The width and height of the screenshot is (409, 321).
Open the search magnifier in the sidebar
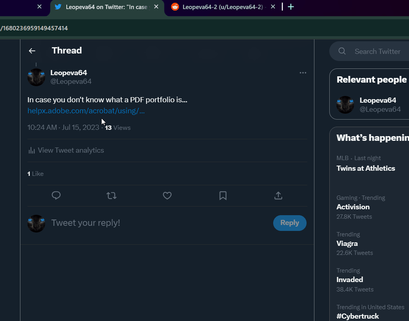coord(341,51)
